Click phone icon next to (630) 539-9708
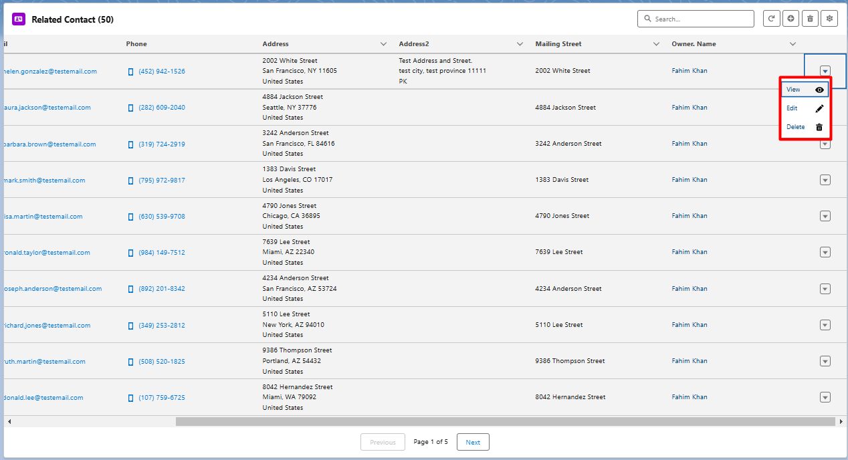The height and width of the screenshot is (460, 848). [x=130, y=217]
